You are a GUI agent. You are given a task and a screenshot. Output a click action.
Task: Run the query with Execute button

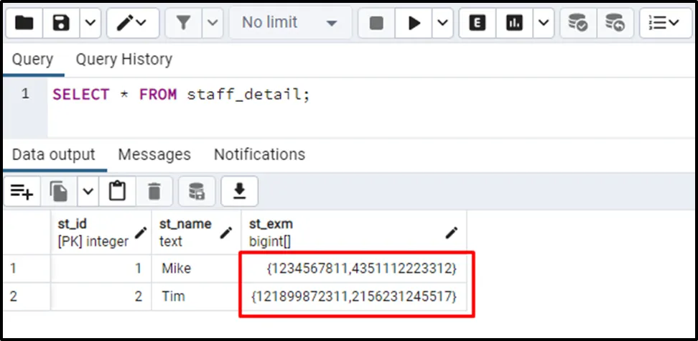point(414,23)
